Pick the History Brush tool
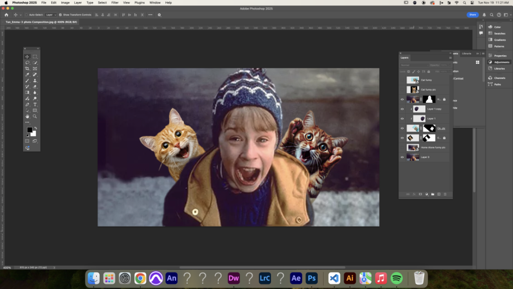The height and width of the screenshot is (289, 513). pyautogui.click(x=28, y=86)
